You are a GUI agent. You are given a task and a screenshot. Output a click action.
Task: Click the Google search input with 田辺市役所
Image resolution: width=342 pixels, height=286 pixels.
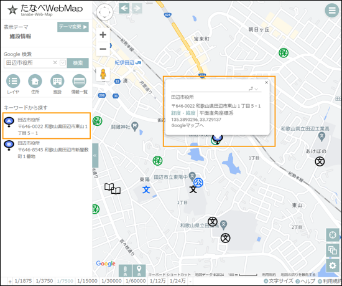[x=29, y=63]
